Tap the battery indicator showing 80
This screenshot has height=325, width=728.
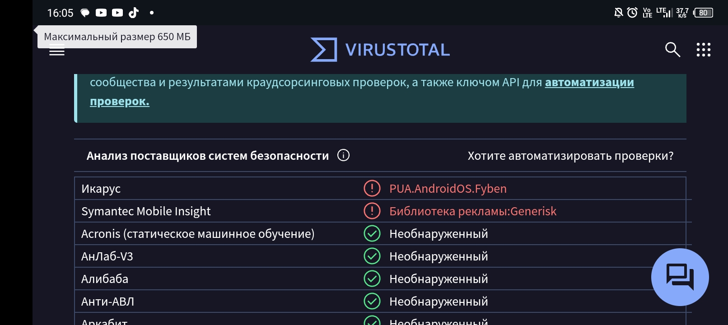[x=703, y=13]
